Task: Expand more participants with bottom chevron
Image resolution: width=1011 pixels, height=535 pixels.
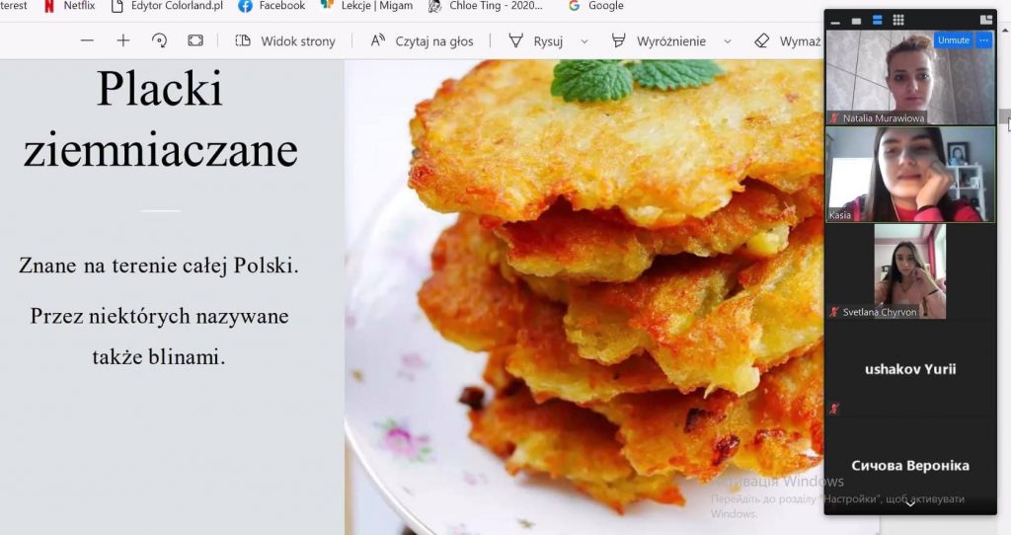Action: (909, 503)
